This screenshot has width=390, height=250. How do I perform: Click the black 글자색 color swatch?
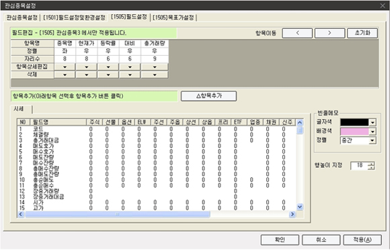tap(354, 122)
